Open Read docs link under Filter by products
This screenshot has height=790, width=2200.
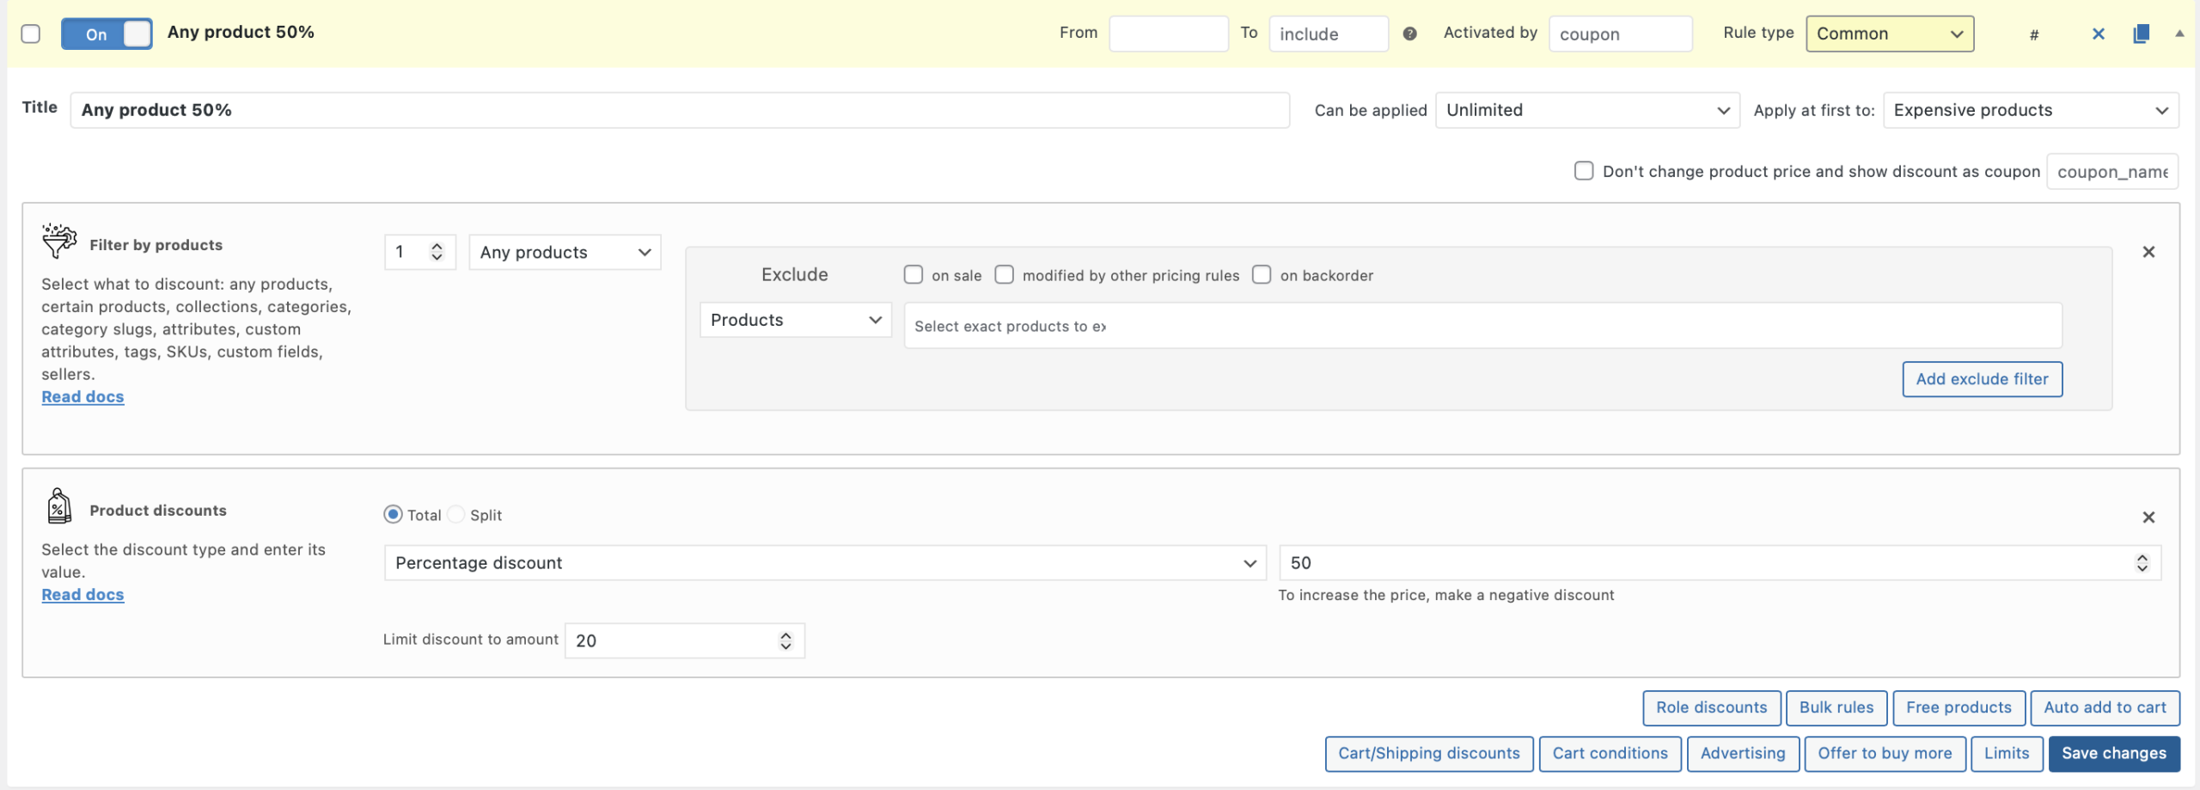82,397
